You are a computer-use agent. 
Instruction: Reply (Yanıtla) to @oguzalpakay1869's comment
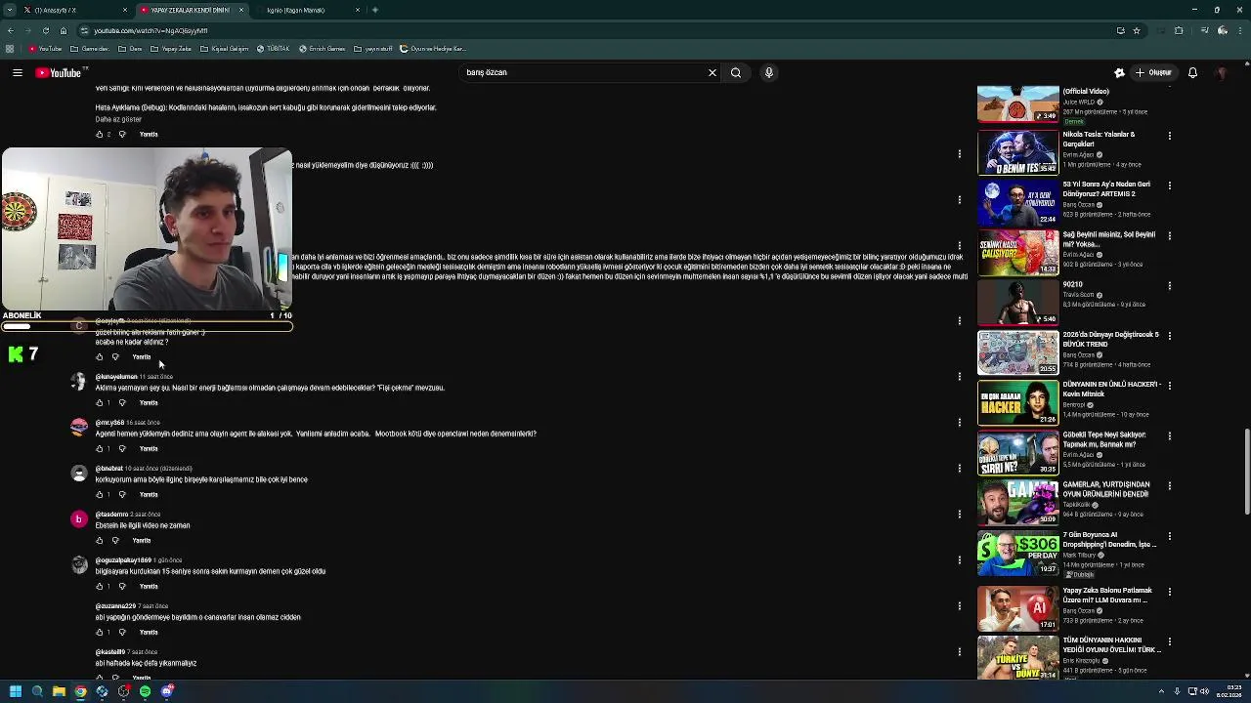149,586
